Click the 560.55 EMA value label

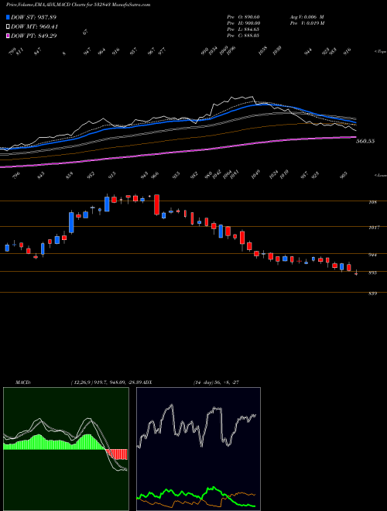click(x=365, y=141)
